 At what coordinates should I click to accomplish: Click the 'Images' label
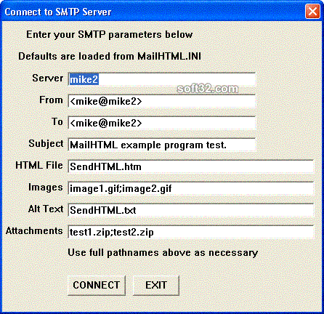click(x=46, y=188)
